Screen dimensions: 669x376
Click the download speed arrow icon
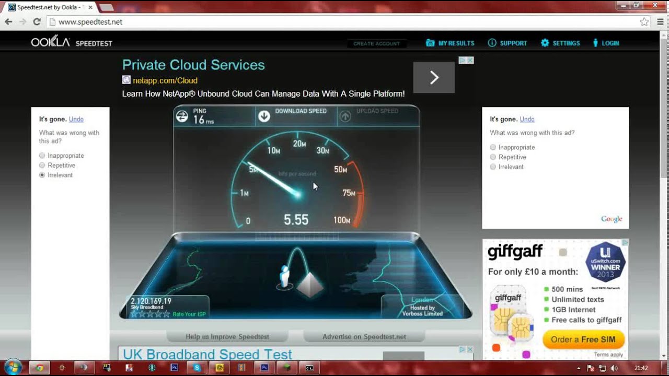[x=264, y=116]
